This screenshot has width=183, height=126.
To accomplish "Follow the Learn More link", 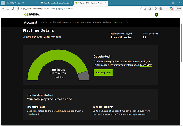I will pos(146,65).
